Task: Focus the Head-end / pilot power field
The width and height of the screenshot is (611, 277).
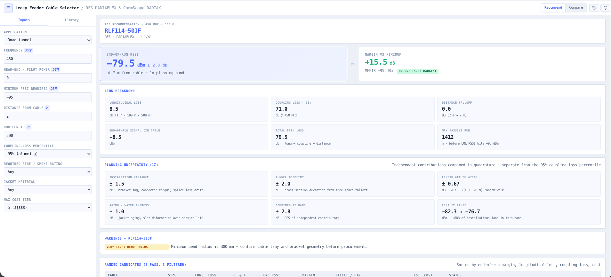Action: (x=48, y=78)
